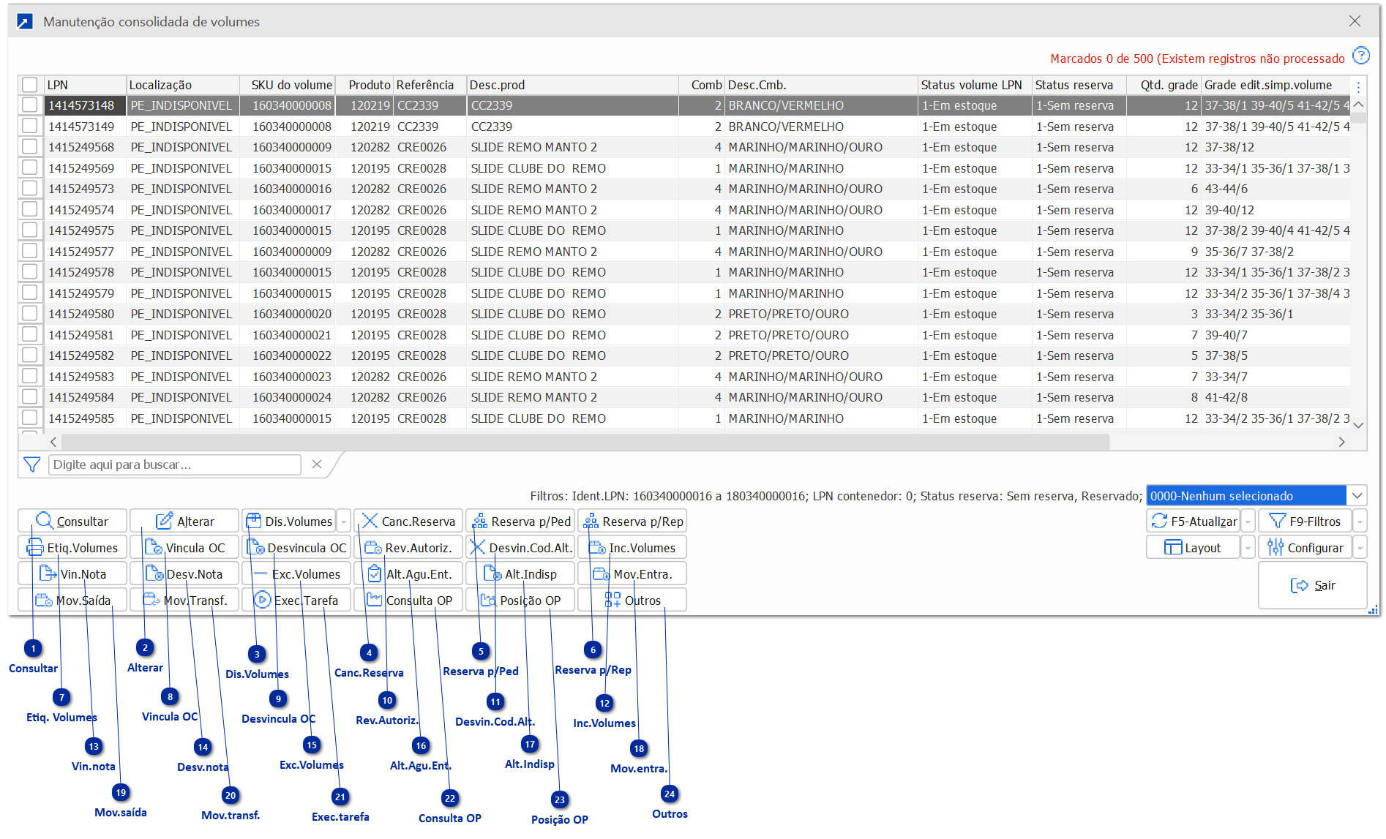Click the Consultar magnifier icon
The height and width of the screenshot is (839, 1386).
point(45,521)
